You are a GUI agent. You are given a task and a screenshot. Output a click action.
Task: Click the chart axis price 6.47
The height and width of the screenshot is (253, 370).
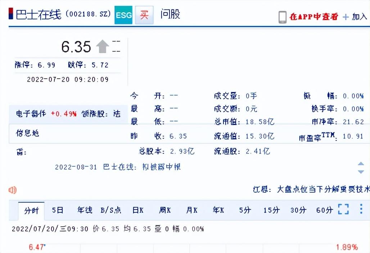tap(37, 247)
